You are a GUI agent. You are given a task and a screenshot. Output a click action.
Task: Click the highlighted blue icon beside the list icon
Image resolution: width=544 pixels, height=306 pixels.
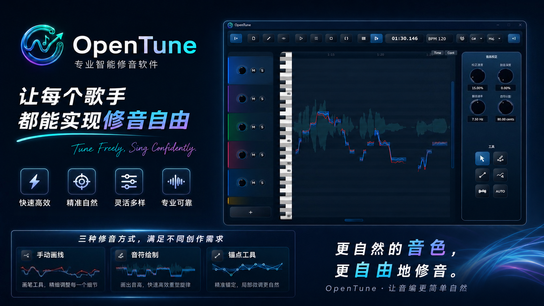pos(376,38)
